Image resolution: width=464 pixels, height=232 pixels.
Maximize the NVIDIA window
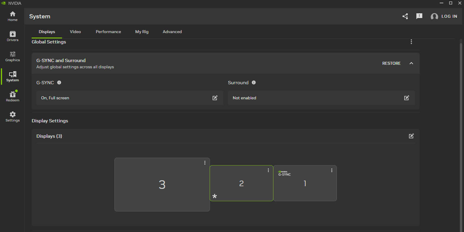click(451, 3)
